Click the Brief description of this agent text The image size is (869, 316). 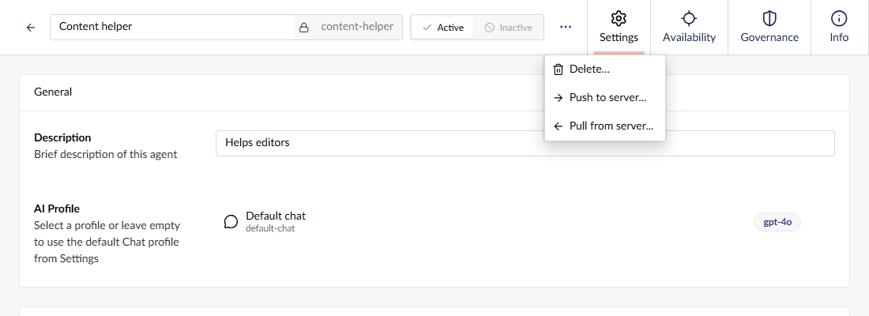click(x=106, y=154)
